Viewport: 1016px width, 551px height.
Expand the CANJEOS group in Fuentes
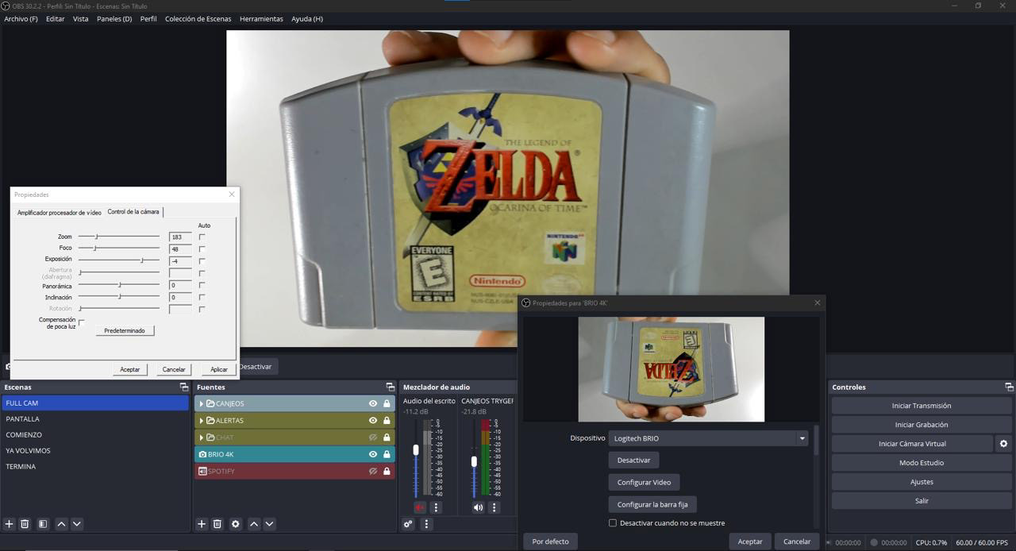[201, 403]
